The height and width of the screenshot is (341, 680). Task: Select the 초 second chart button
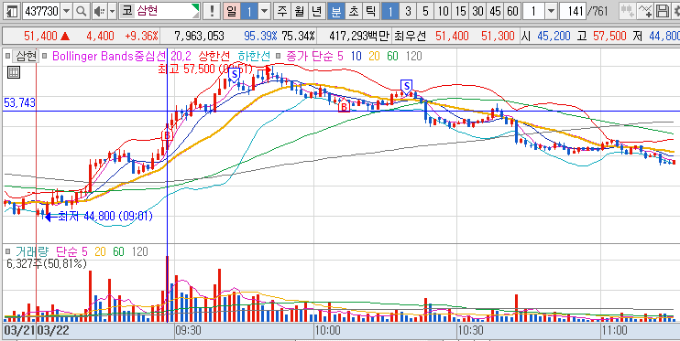354,11
